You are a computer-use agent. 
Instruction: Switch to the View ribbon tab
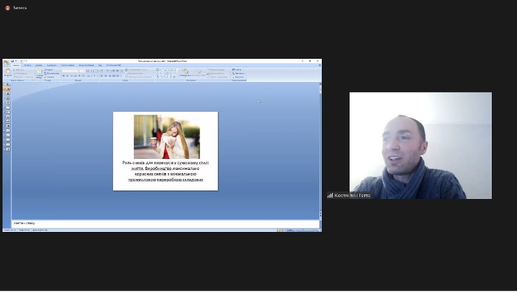point(100,65)
